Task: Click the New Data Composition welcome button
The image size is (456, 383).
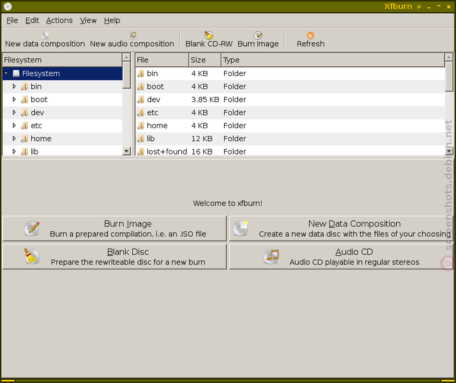Action: tap(341, 229)
